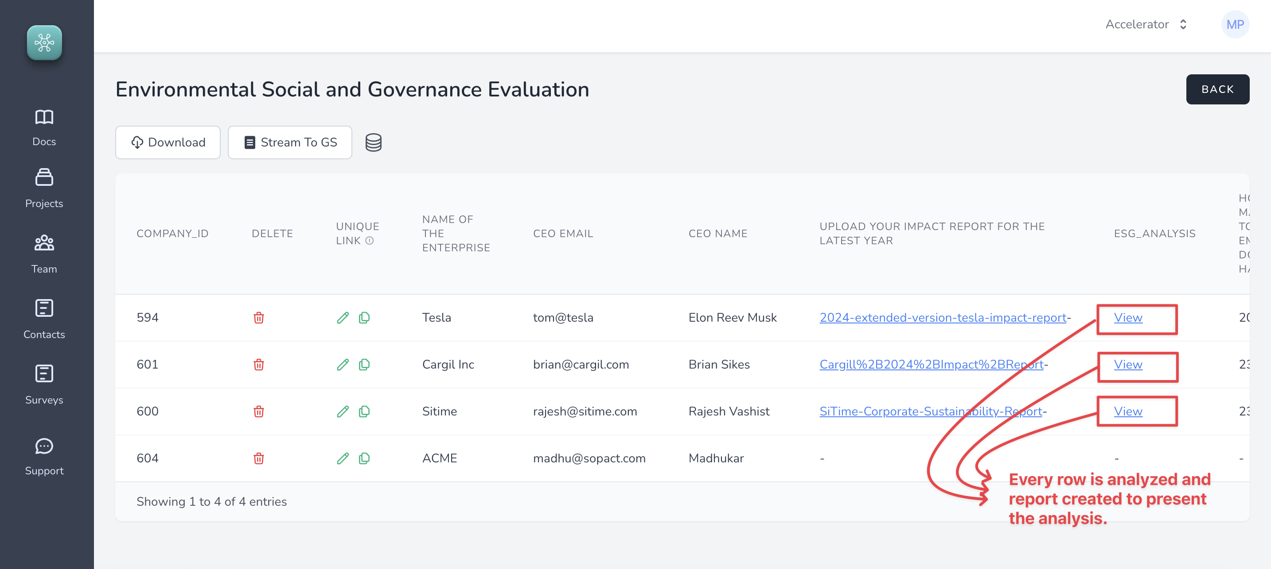Open the Accelerator workspace dropdown

(1146, 24)
